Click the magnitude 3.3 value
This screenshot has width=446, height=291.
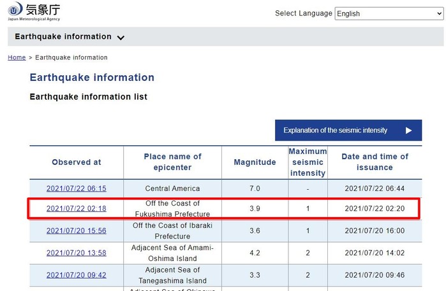point(255,275)
